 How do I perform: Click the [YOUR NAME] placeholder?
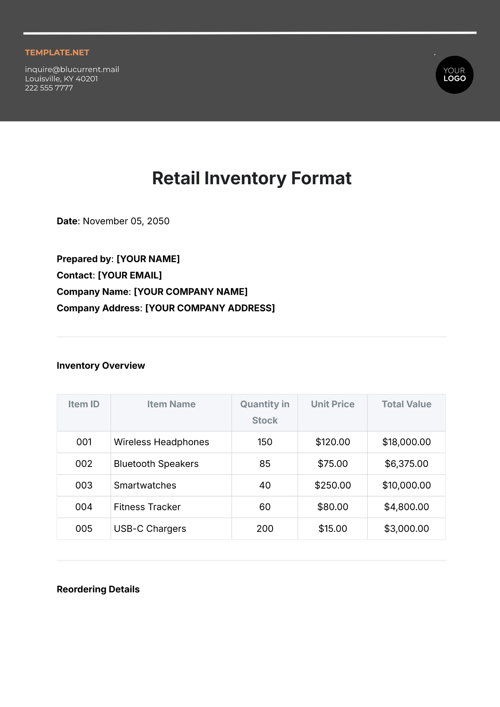(x=148, y=259)
